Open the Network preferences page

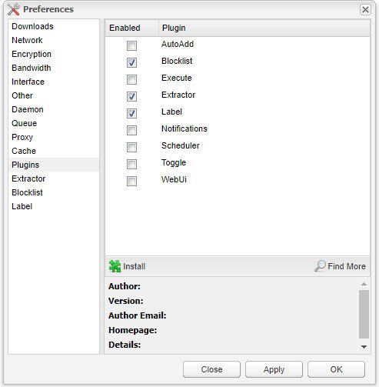[x=54, y=40]
